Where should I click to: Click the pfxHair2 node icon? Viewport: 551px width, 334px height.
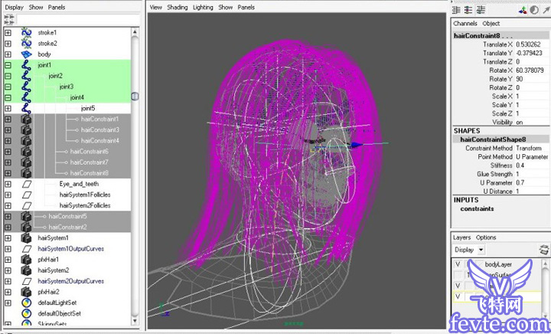26,292
